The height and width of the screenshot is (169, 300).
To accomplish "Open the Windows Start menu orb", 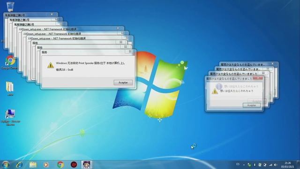I will [x=6, y=165].
